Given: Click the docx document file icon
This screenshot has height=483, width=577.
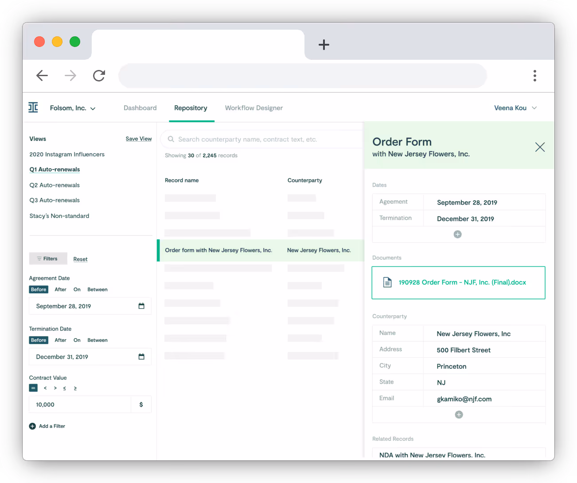Looking at the screenshot, I should point(387,282).
